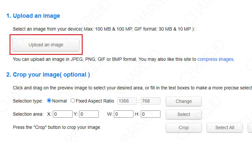
Task: Click the Change button for aspect ratio
Action: [x=184, y=101]
